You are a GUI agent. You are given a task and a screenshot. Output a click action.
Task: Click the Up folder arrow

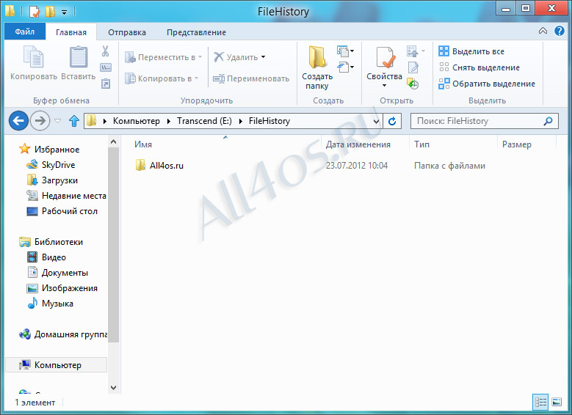tap(74, 120)
